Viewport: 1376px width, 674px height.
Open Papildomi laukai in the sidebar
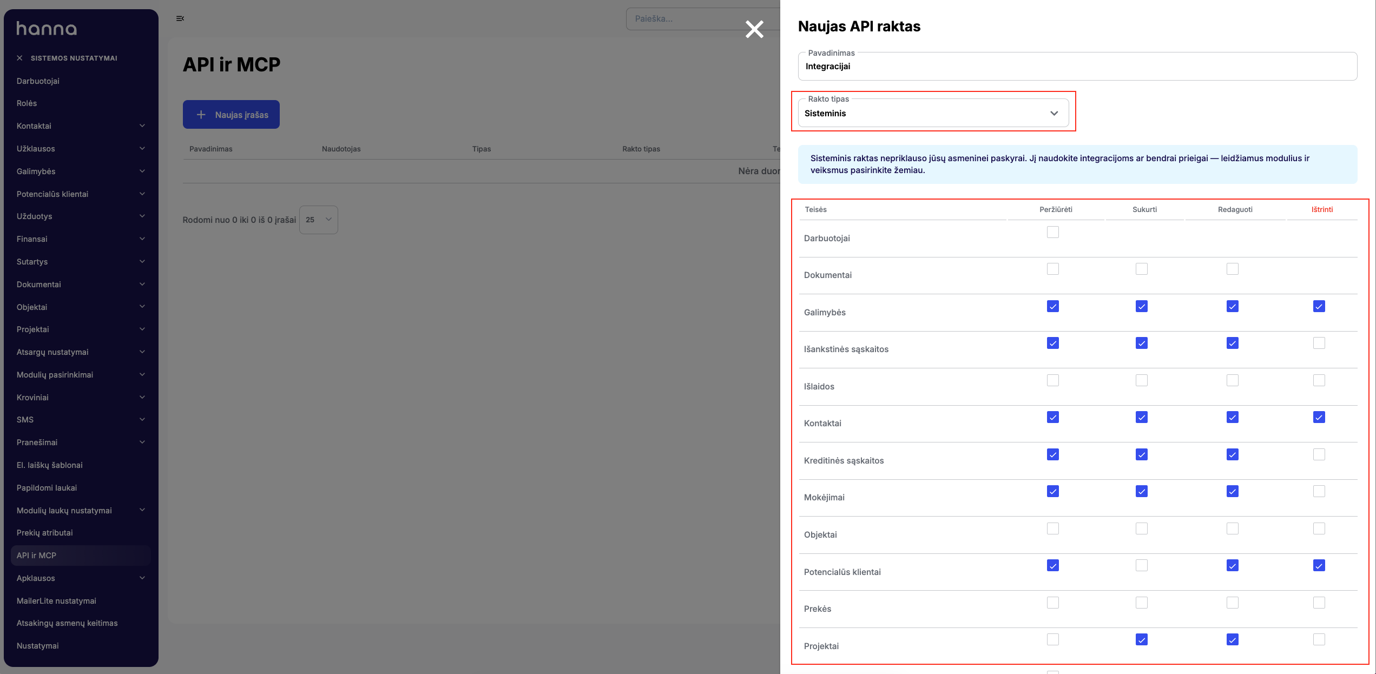coord(81,488)
